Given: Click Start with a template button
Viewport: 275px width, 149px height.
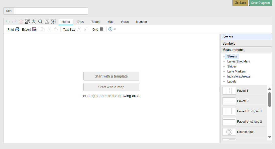Looking at the screenshot, I should tap(111, 76).
